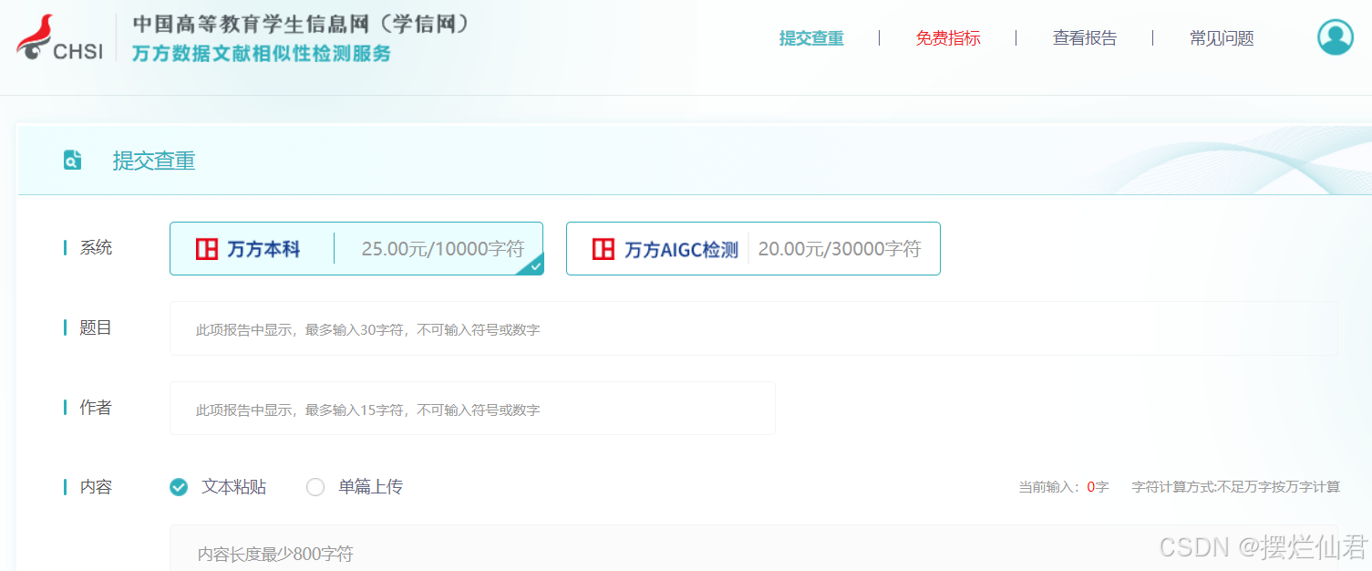The image size is (1372, 571).
Task: Click the 内容 field label
Action: [x=96, y=487]
